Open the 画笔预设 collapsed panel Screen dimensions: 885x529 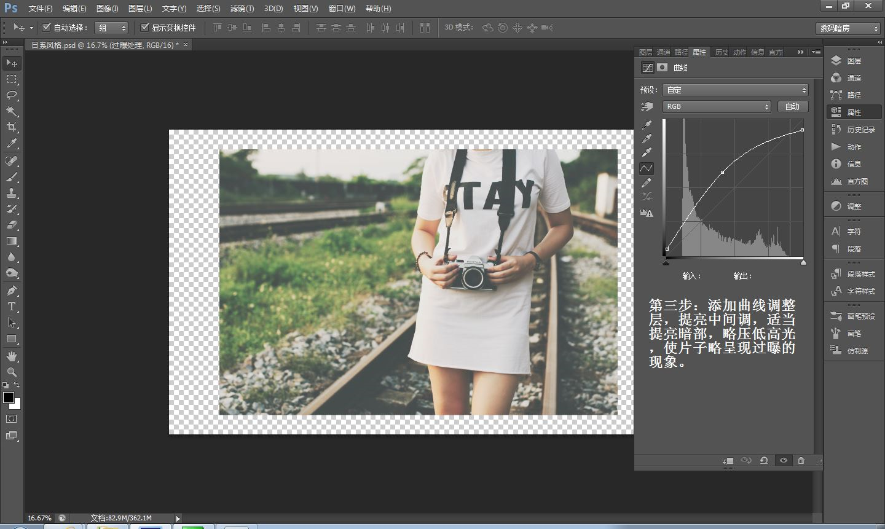pyautogui.click(x=853, y=316)
